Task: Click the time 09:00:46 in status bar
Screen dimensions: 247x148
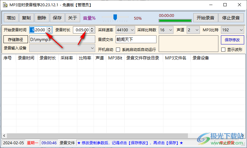Action: pos(49,143)
